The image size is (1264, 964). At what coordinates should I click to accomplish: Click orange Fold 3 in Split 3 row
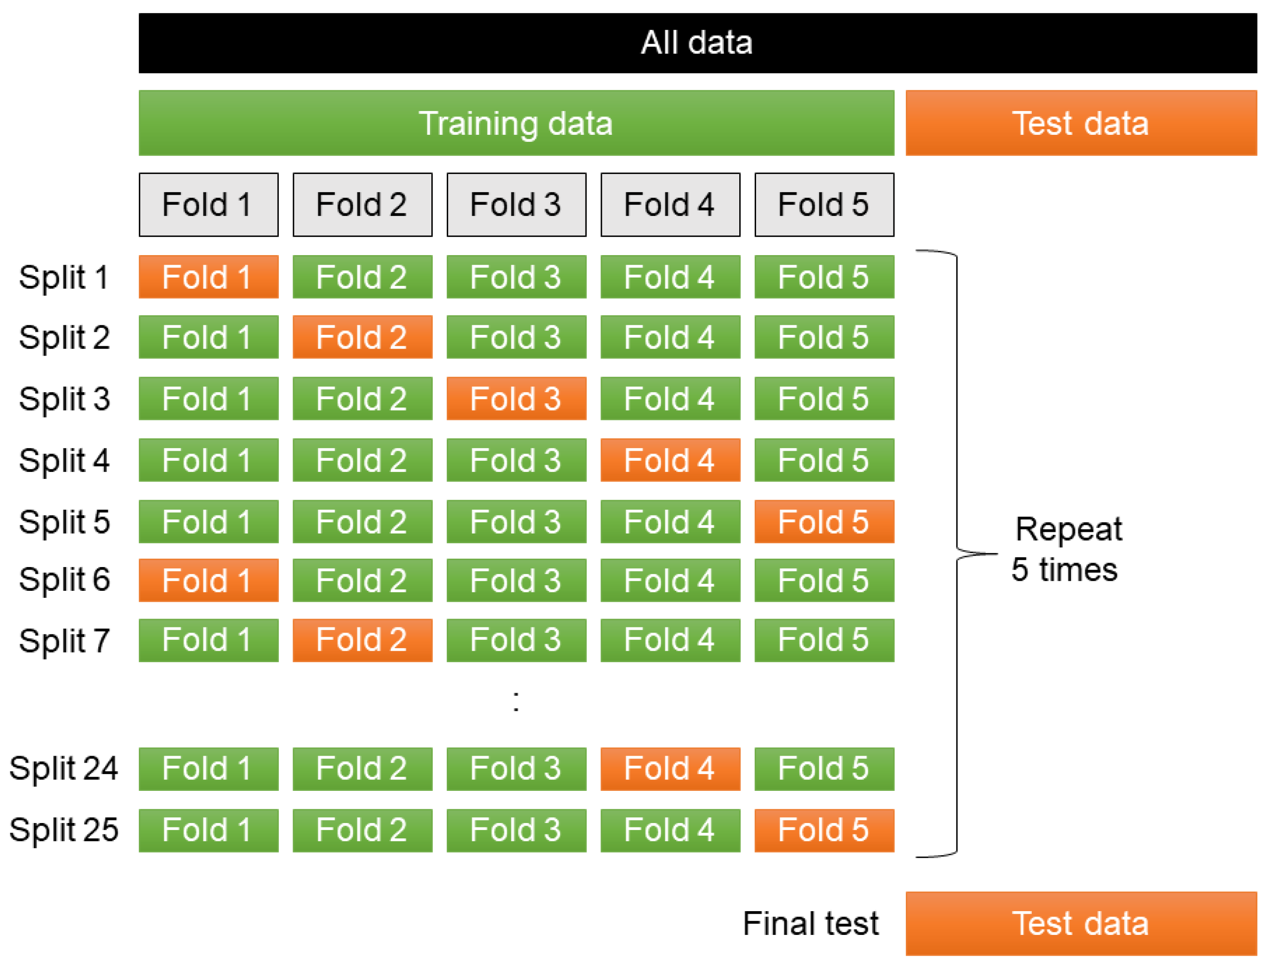click(x=516, y=398)
